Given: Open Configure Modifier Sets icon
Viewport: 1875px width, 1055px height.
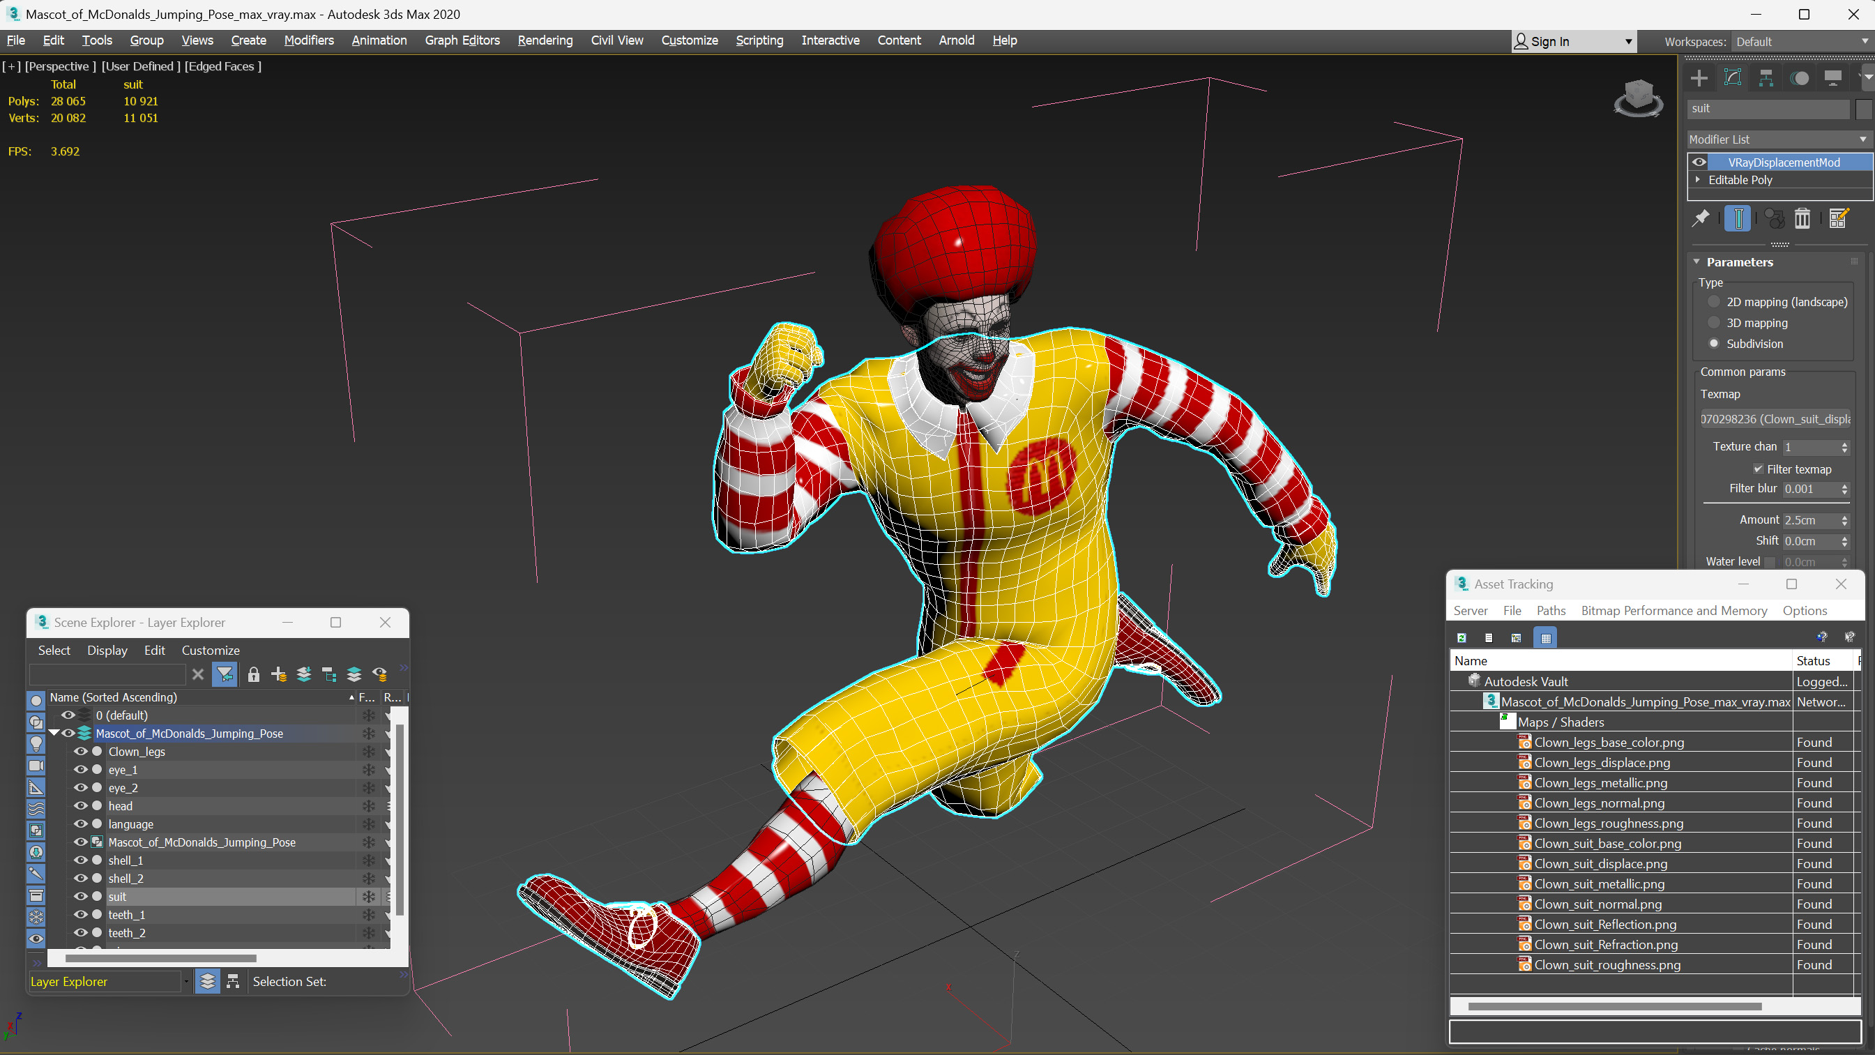Looking at the screenshot, I should [1839, 218].
